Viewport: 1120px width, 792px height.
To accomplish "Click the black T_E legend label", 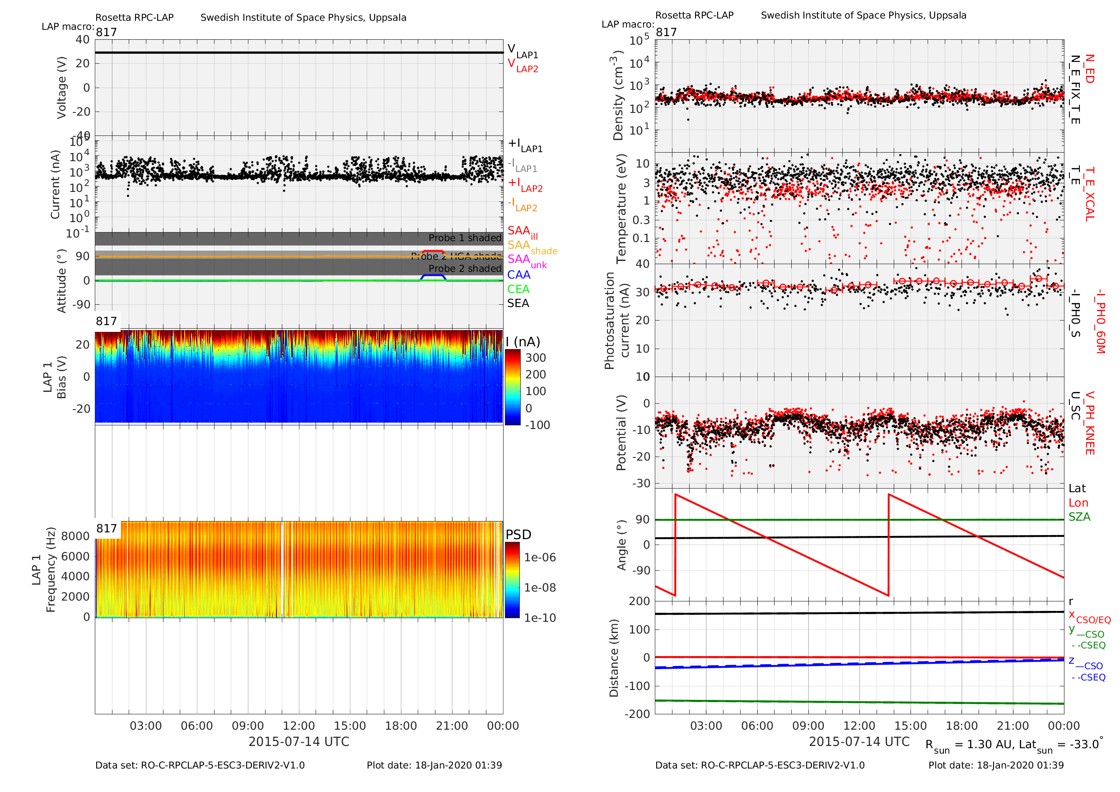I will coord(1075,175).
